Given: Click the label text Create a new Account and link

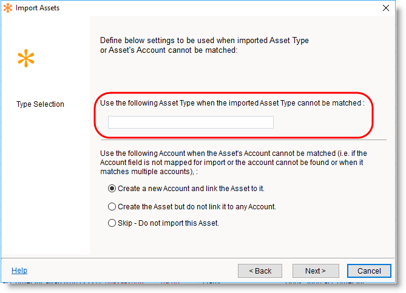Looking at the screenshot, I should point(191,189).
